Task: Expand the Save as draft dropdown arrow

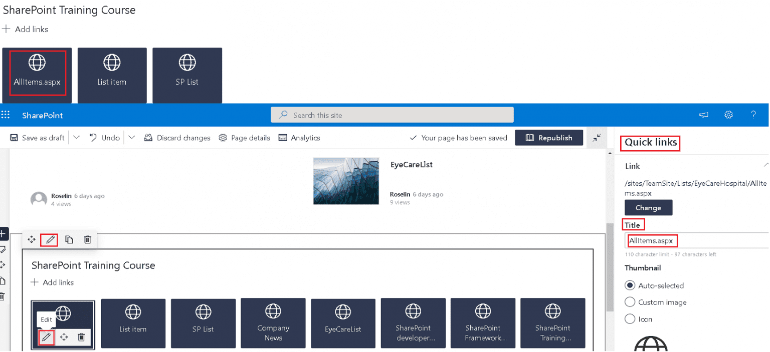Action: coord(76,138)
